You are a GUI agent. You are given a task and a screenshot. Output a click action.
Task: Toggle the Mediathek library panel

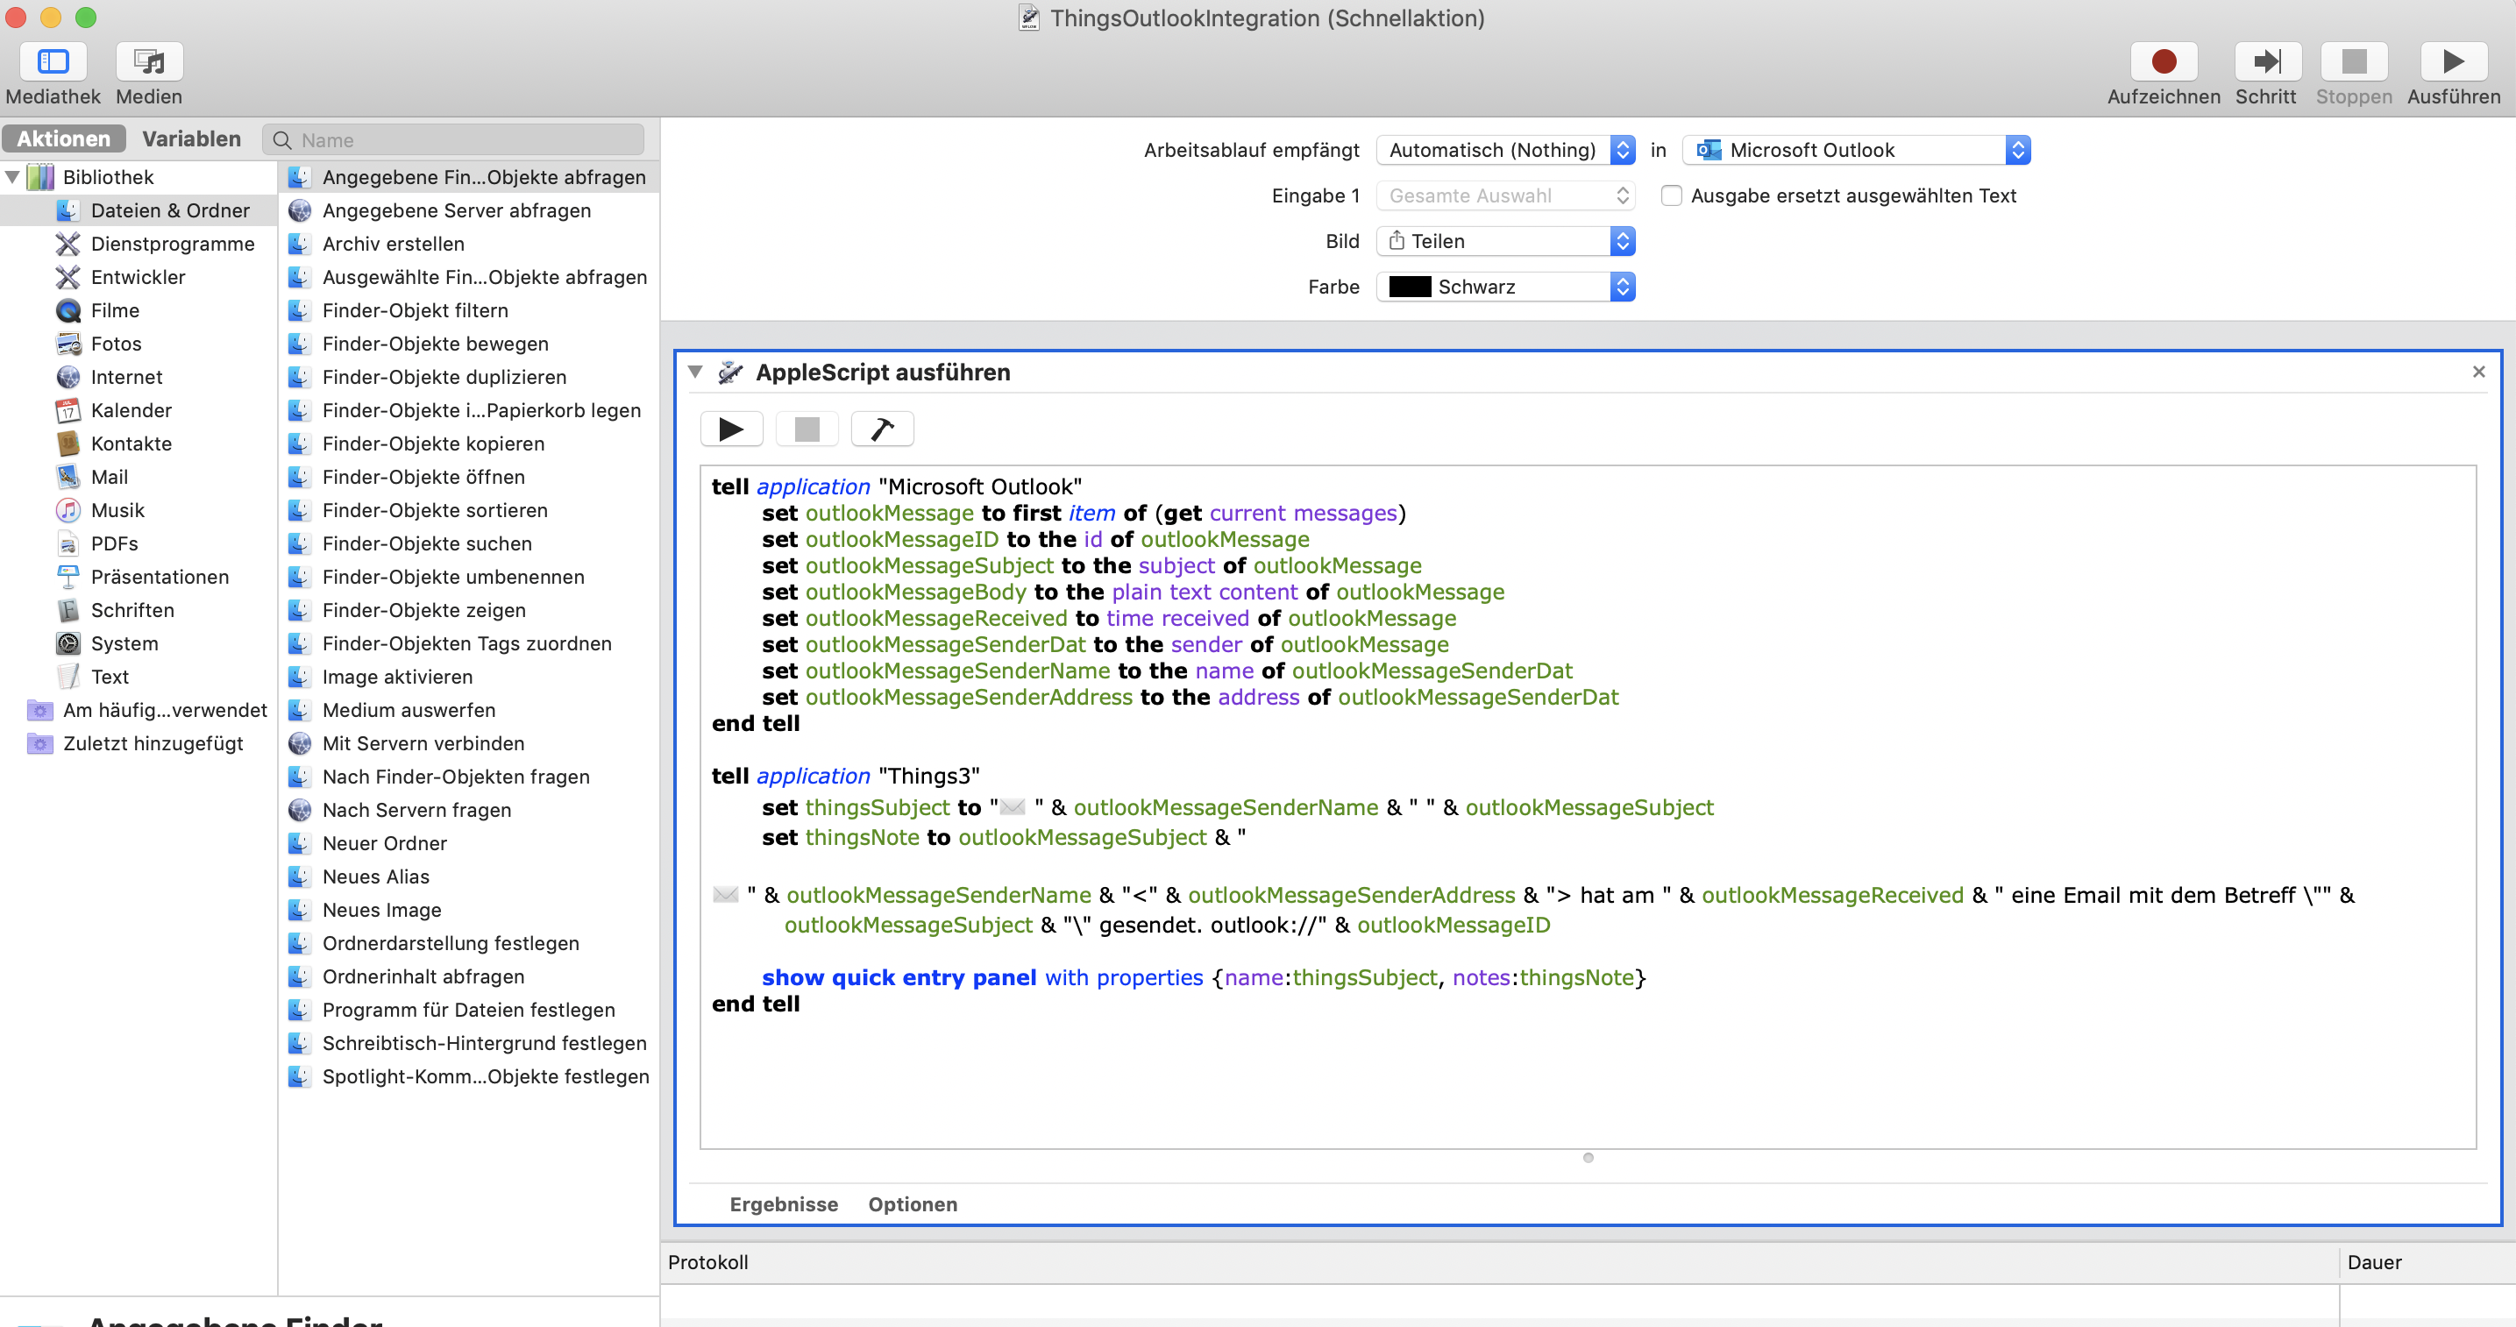[x=53, y=61]
